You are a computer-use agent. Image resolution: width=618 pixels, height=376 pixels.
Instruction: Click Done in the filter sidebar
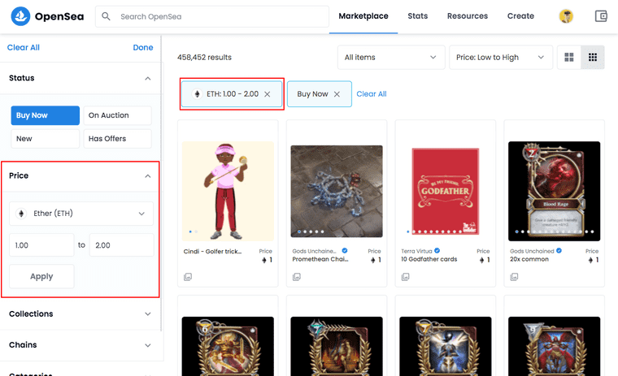pos(143,48)
